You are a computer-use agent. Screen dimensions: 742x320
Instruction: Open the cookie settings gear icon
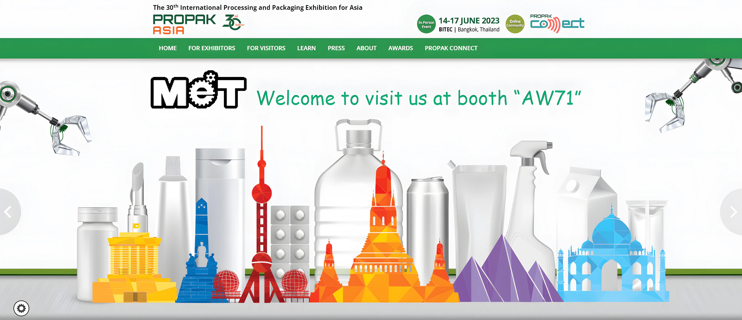[x=21, y=308]
